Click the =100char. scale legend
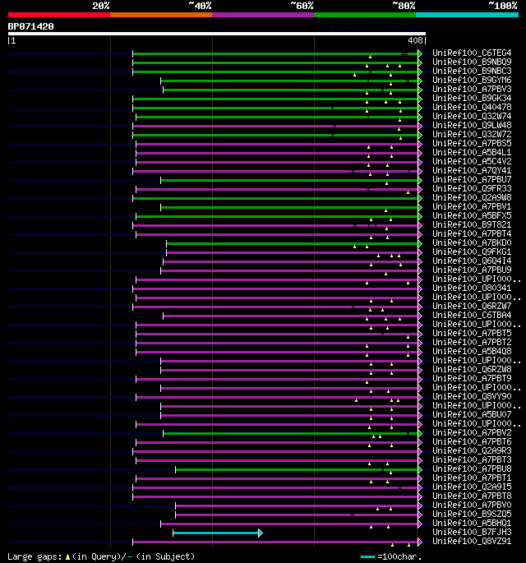The height and width of the screenshot is (563, 526). click(x=391, y=557)
